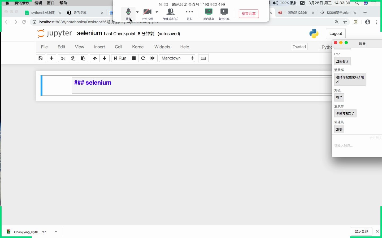Click the selenium notebook title to rename
This screenshot has width=382, height=238.
[x=90, y=33]
